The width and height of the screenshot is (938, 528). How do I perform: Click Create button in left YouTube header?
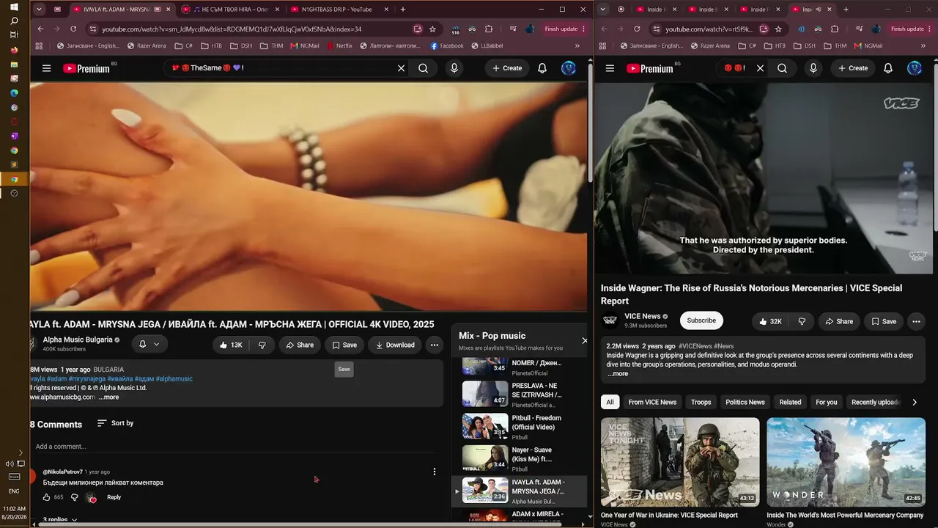point(507,68)
